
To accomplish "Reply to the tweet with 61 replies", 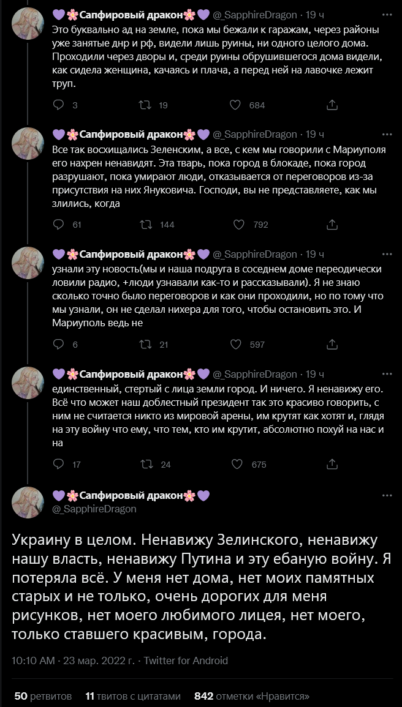I will pyautogui.click(x=59, y=225).
